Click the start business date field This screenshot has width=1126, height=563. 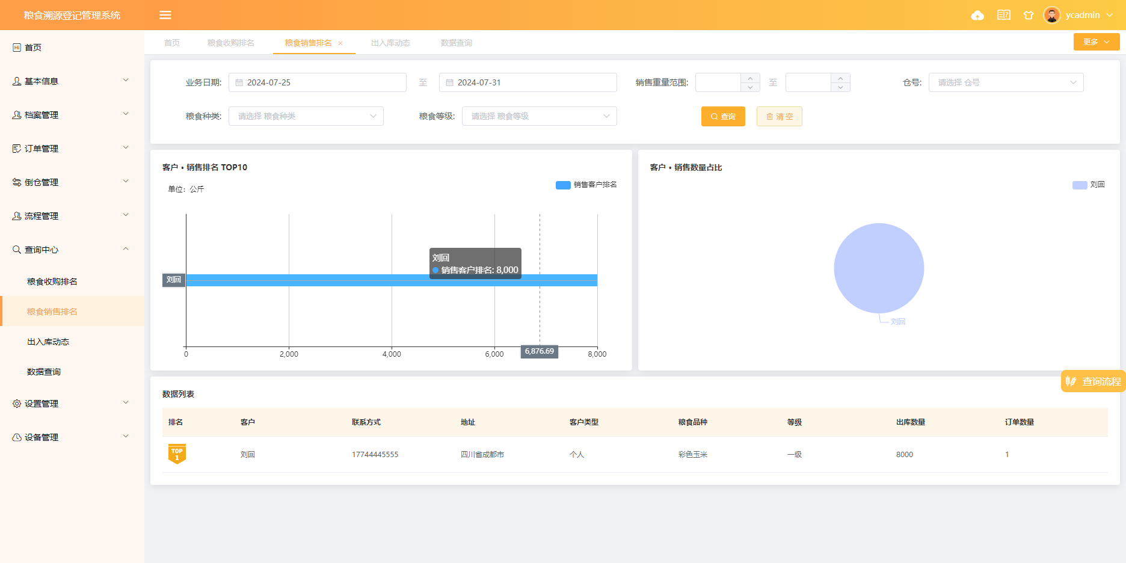coord(318,82)
